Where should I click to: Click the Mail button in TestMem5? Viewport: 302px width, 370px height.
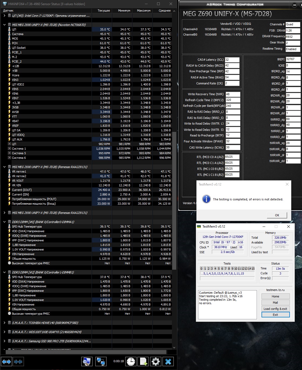275,303
